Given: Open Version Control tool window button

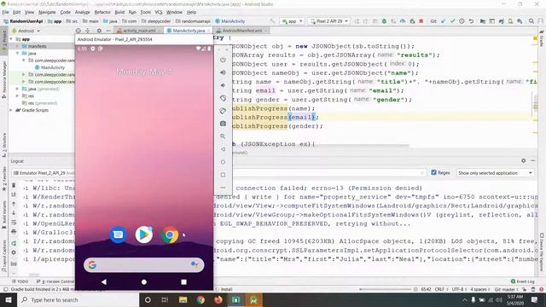Looking at the screenshot, I should pyautogui.click(x=55, y=281).
